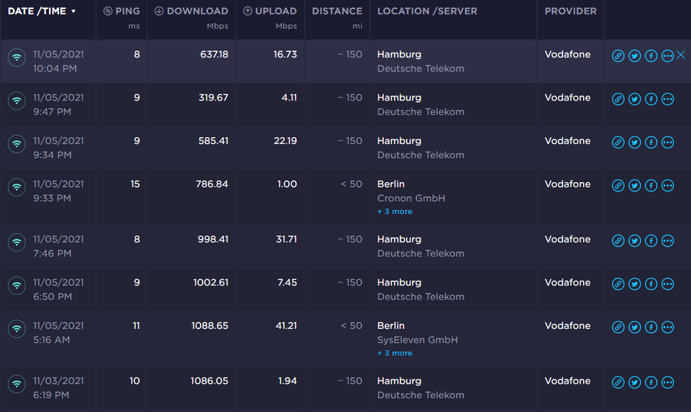Select the 319.67 download value

[x=213, y=98]
